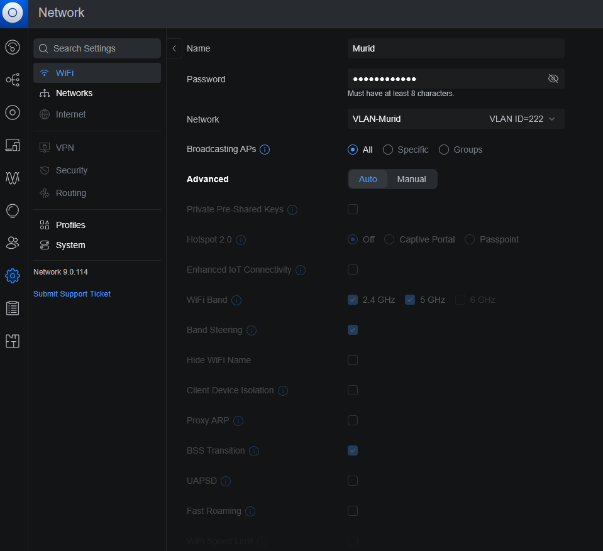The height and width of the screenshot is (551, 603).
Task: Open the Insights lightbulb icon
Action: coord(13,210)
